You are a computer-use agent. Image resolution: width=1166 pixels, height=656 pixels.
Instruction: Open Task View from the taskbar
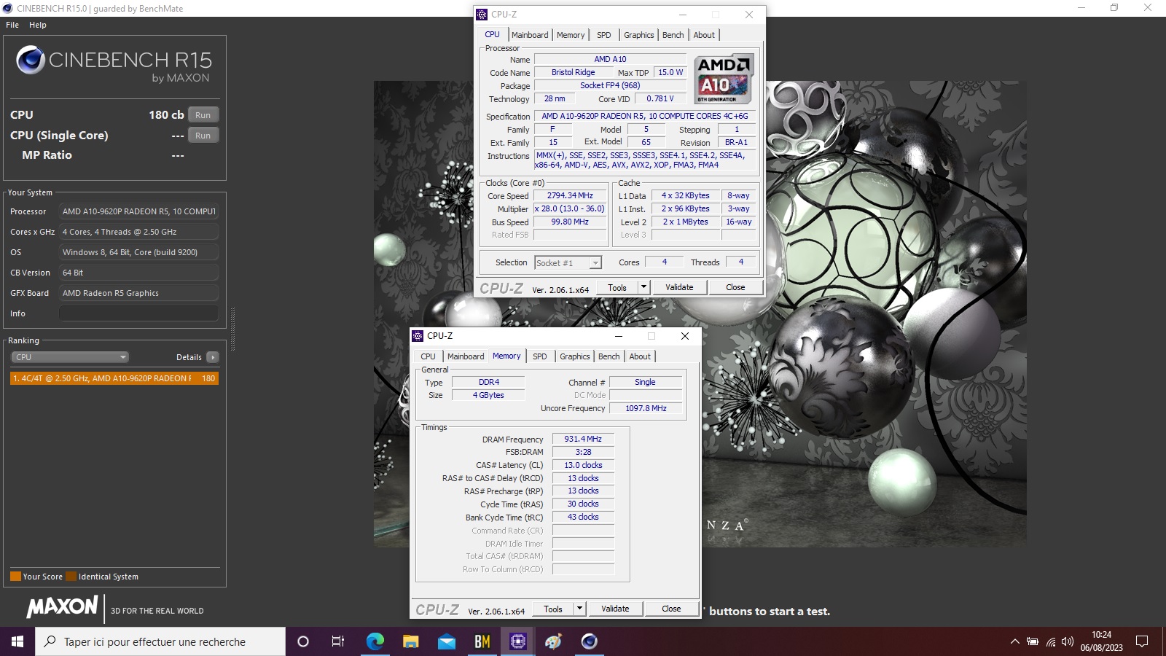click(338, 641)
